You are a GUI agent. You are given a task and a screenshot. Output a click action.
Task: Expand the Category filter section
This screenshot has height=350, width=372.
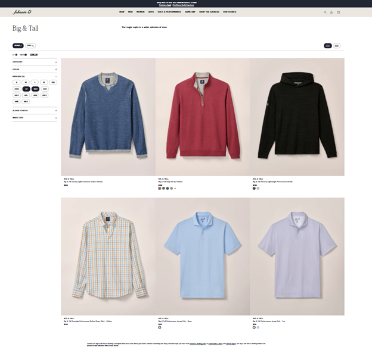[35, 61]
